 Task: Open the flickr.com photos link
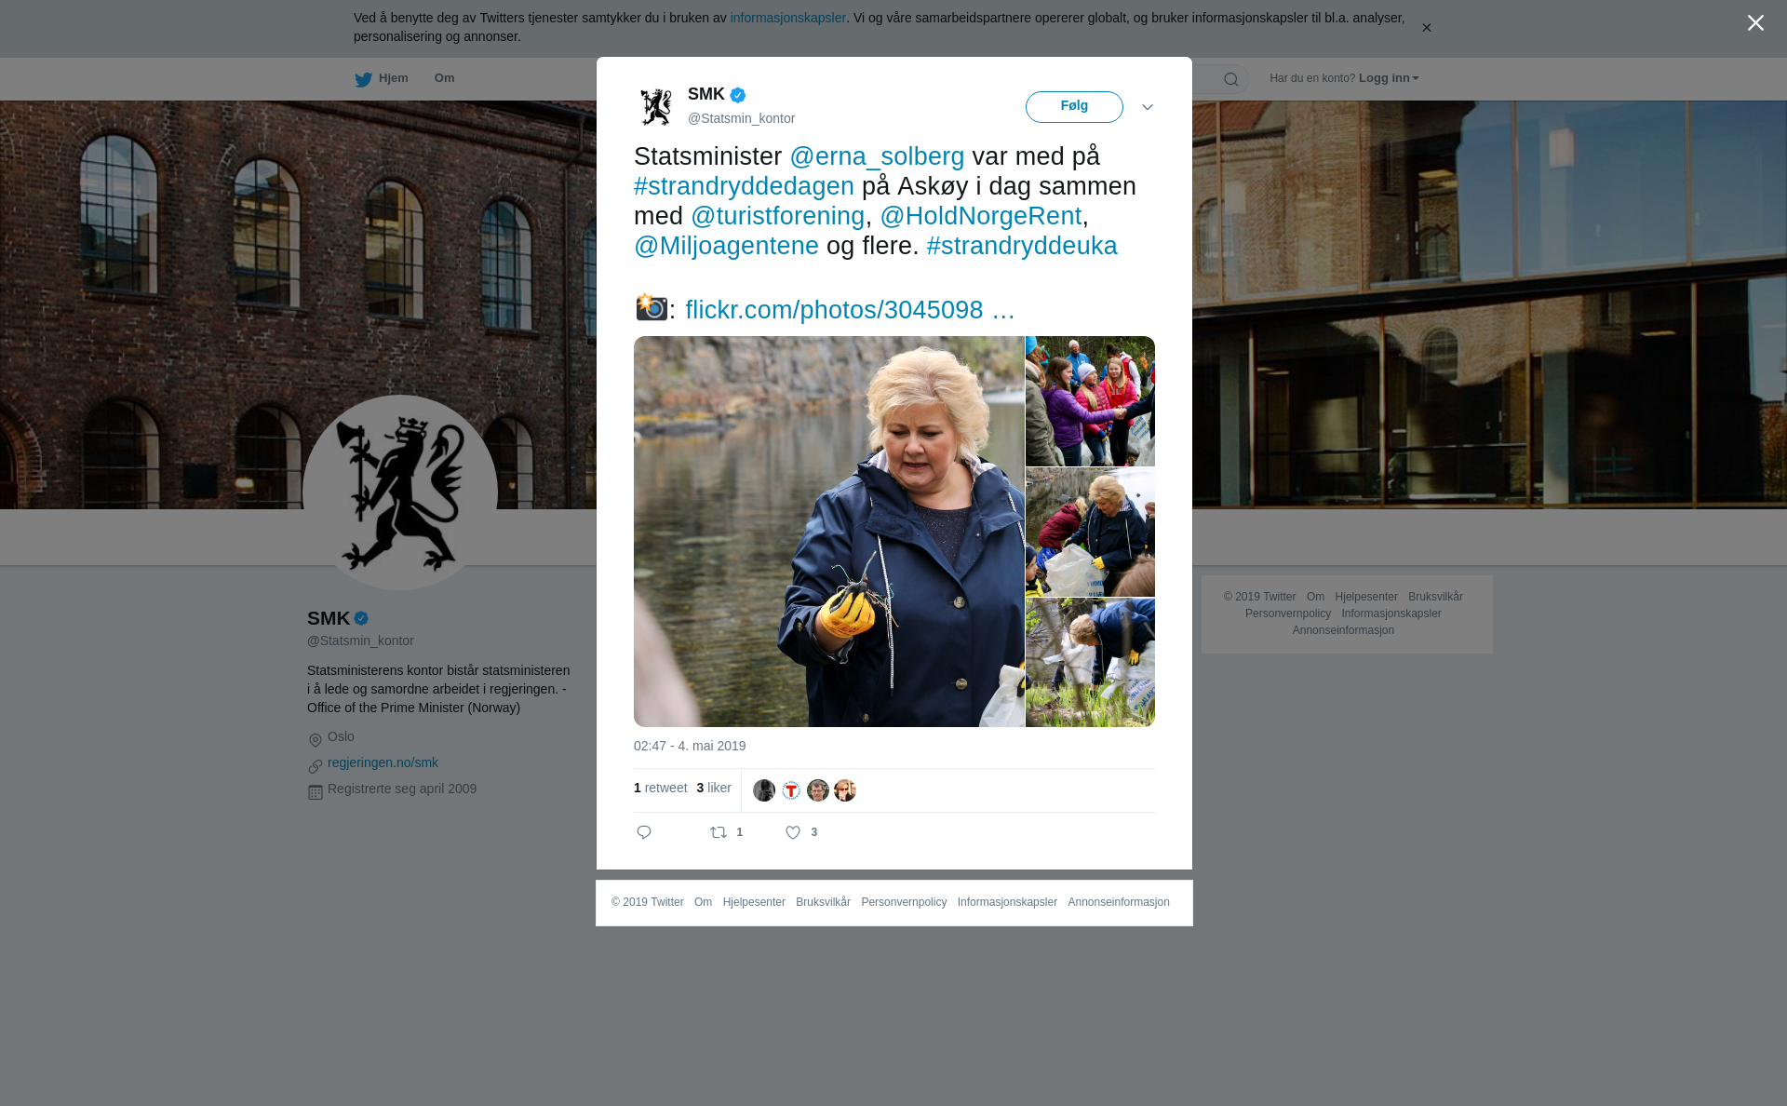850,310
